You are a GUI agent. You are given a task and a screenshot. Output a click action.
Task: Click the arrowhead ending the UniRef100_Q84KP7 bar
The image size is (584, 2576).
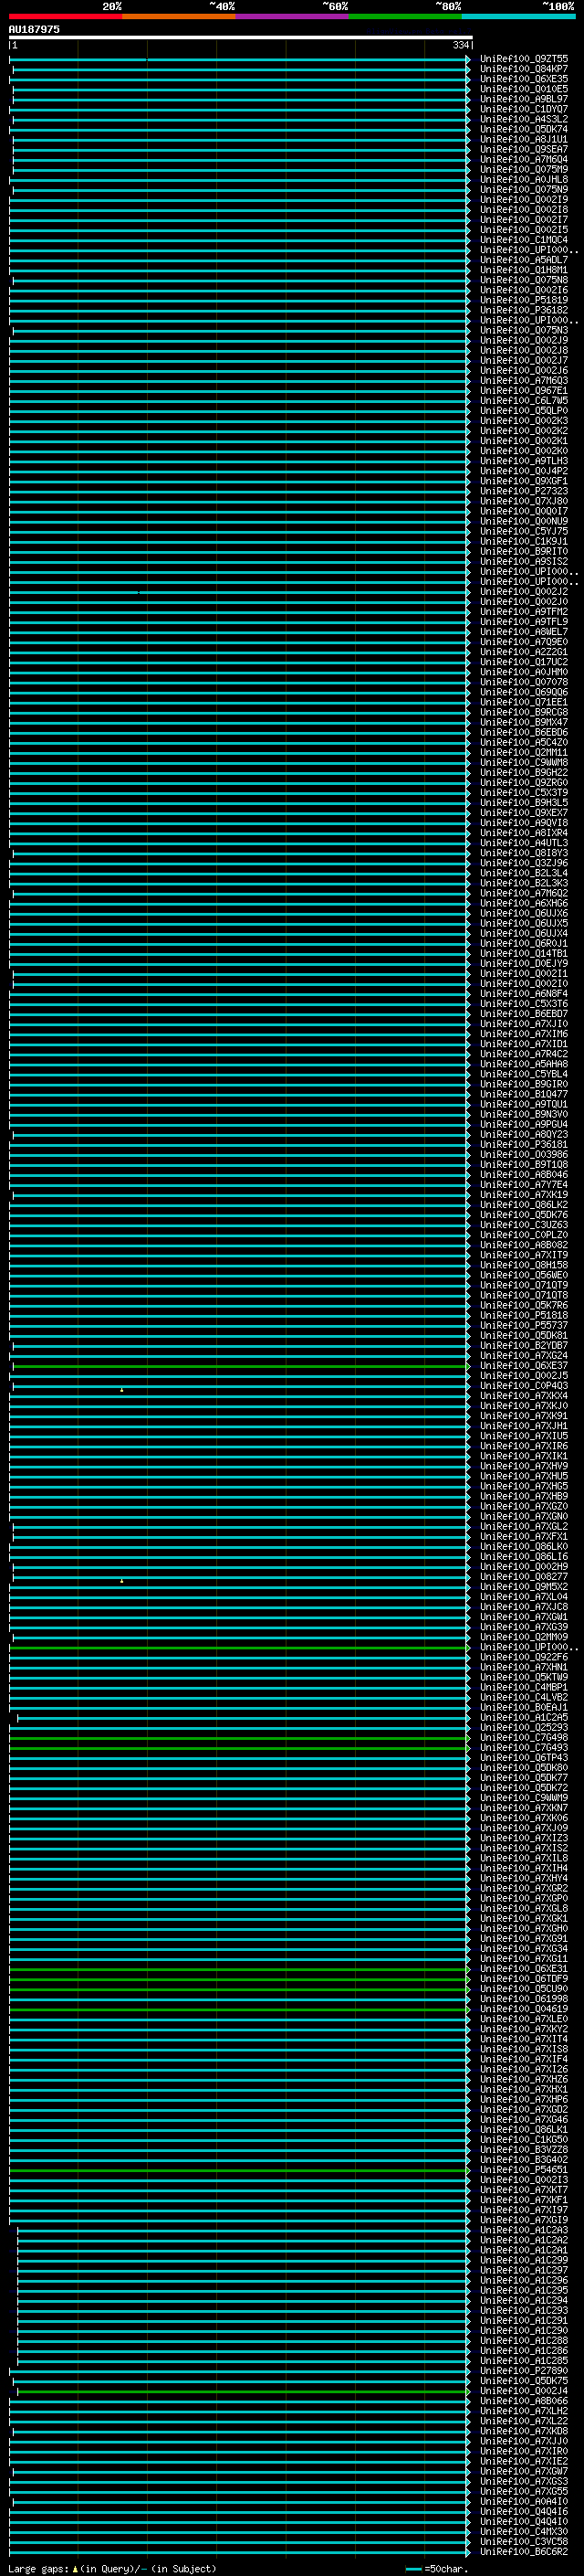coord(468,70)
